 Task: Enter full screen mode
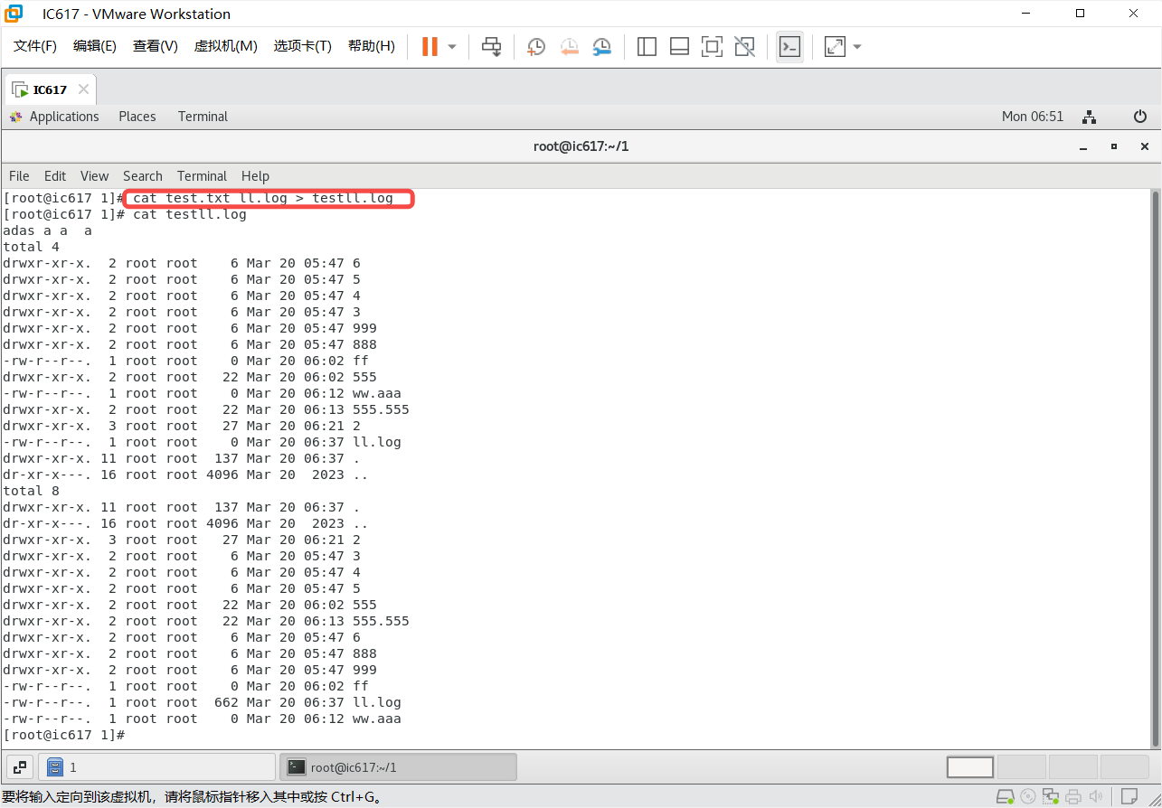pyautogui.click(x=712, y=46)
